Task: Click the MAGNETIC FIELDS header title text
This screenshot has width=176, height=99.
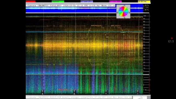Action: 71,5
